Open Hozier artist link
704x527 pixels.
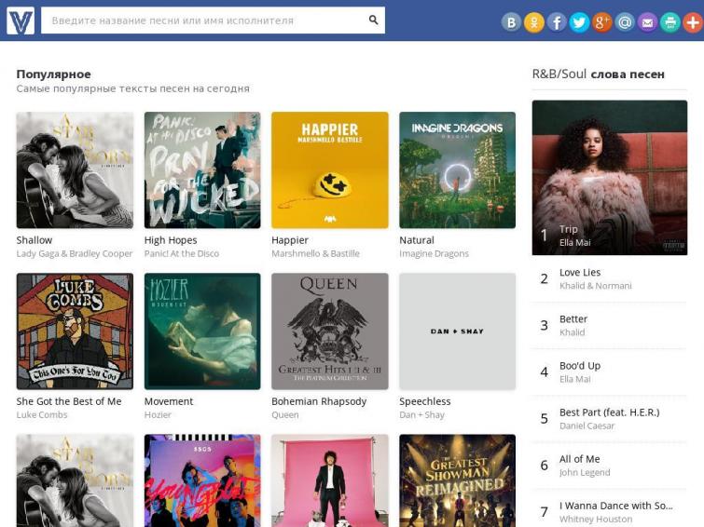pos(158,415)
